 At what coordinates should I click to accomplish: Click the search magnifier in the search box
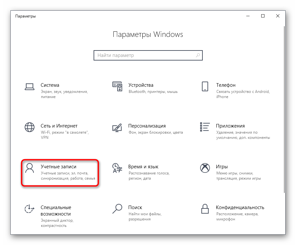click(x=198, y=55)
